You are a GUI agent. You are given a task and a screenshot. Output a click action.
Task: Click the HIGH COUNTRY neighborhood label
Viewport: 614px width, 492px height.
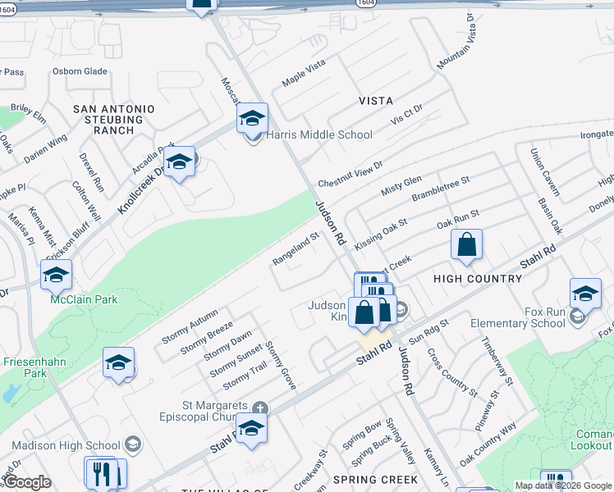478,279
